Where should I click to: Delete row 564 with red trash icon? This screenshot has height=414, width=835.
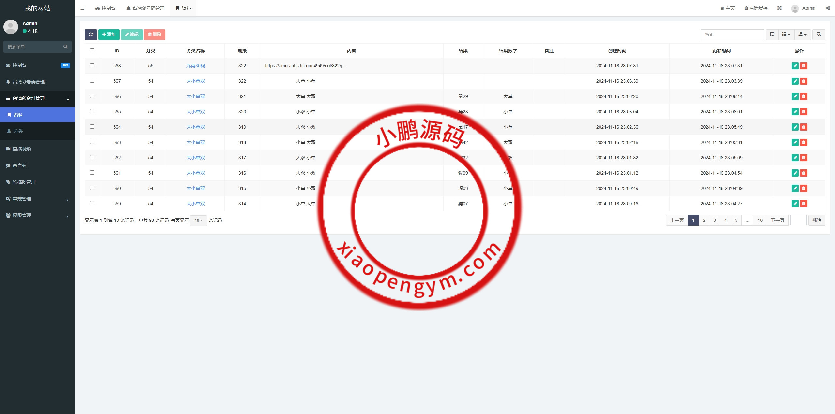click(804, 127)
